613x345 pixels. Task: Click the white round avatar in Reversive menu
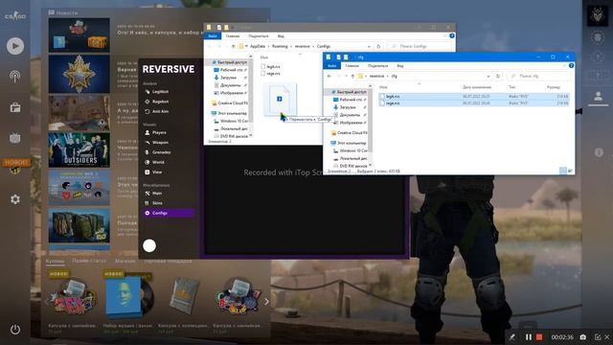[149, 245]
